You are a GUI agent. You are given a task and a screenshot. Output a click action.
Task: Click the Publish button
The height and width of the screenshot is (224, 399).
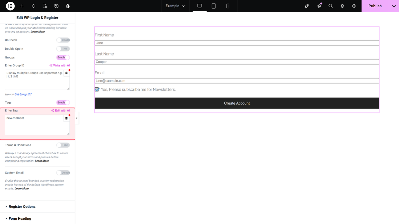375,6
